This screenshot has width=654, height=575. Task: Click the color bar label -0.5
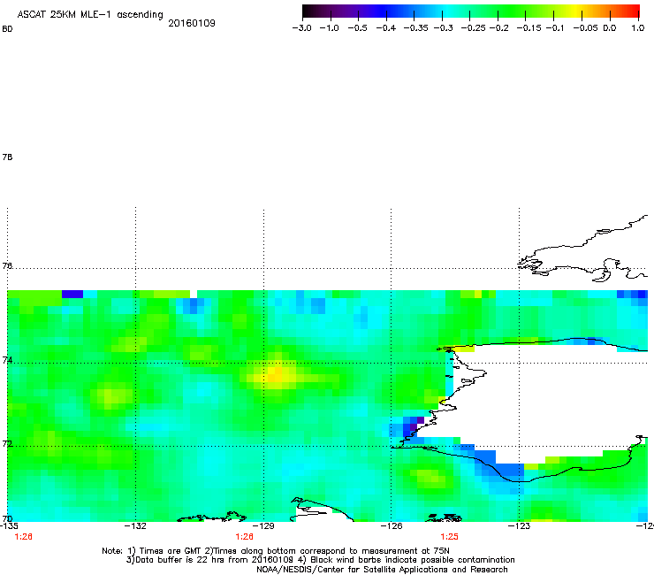point(357,28)
